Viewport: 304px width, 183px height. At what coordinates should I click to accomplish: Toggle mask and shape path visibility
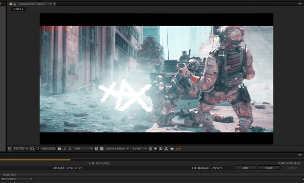point(37,149)
